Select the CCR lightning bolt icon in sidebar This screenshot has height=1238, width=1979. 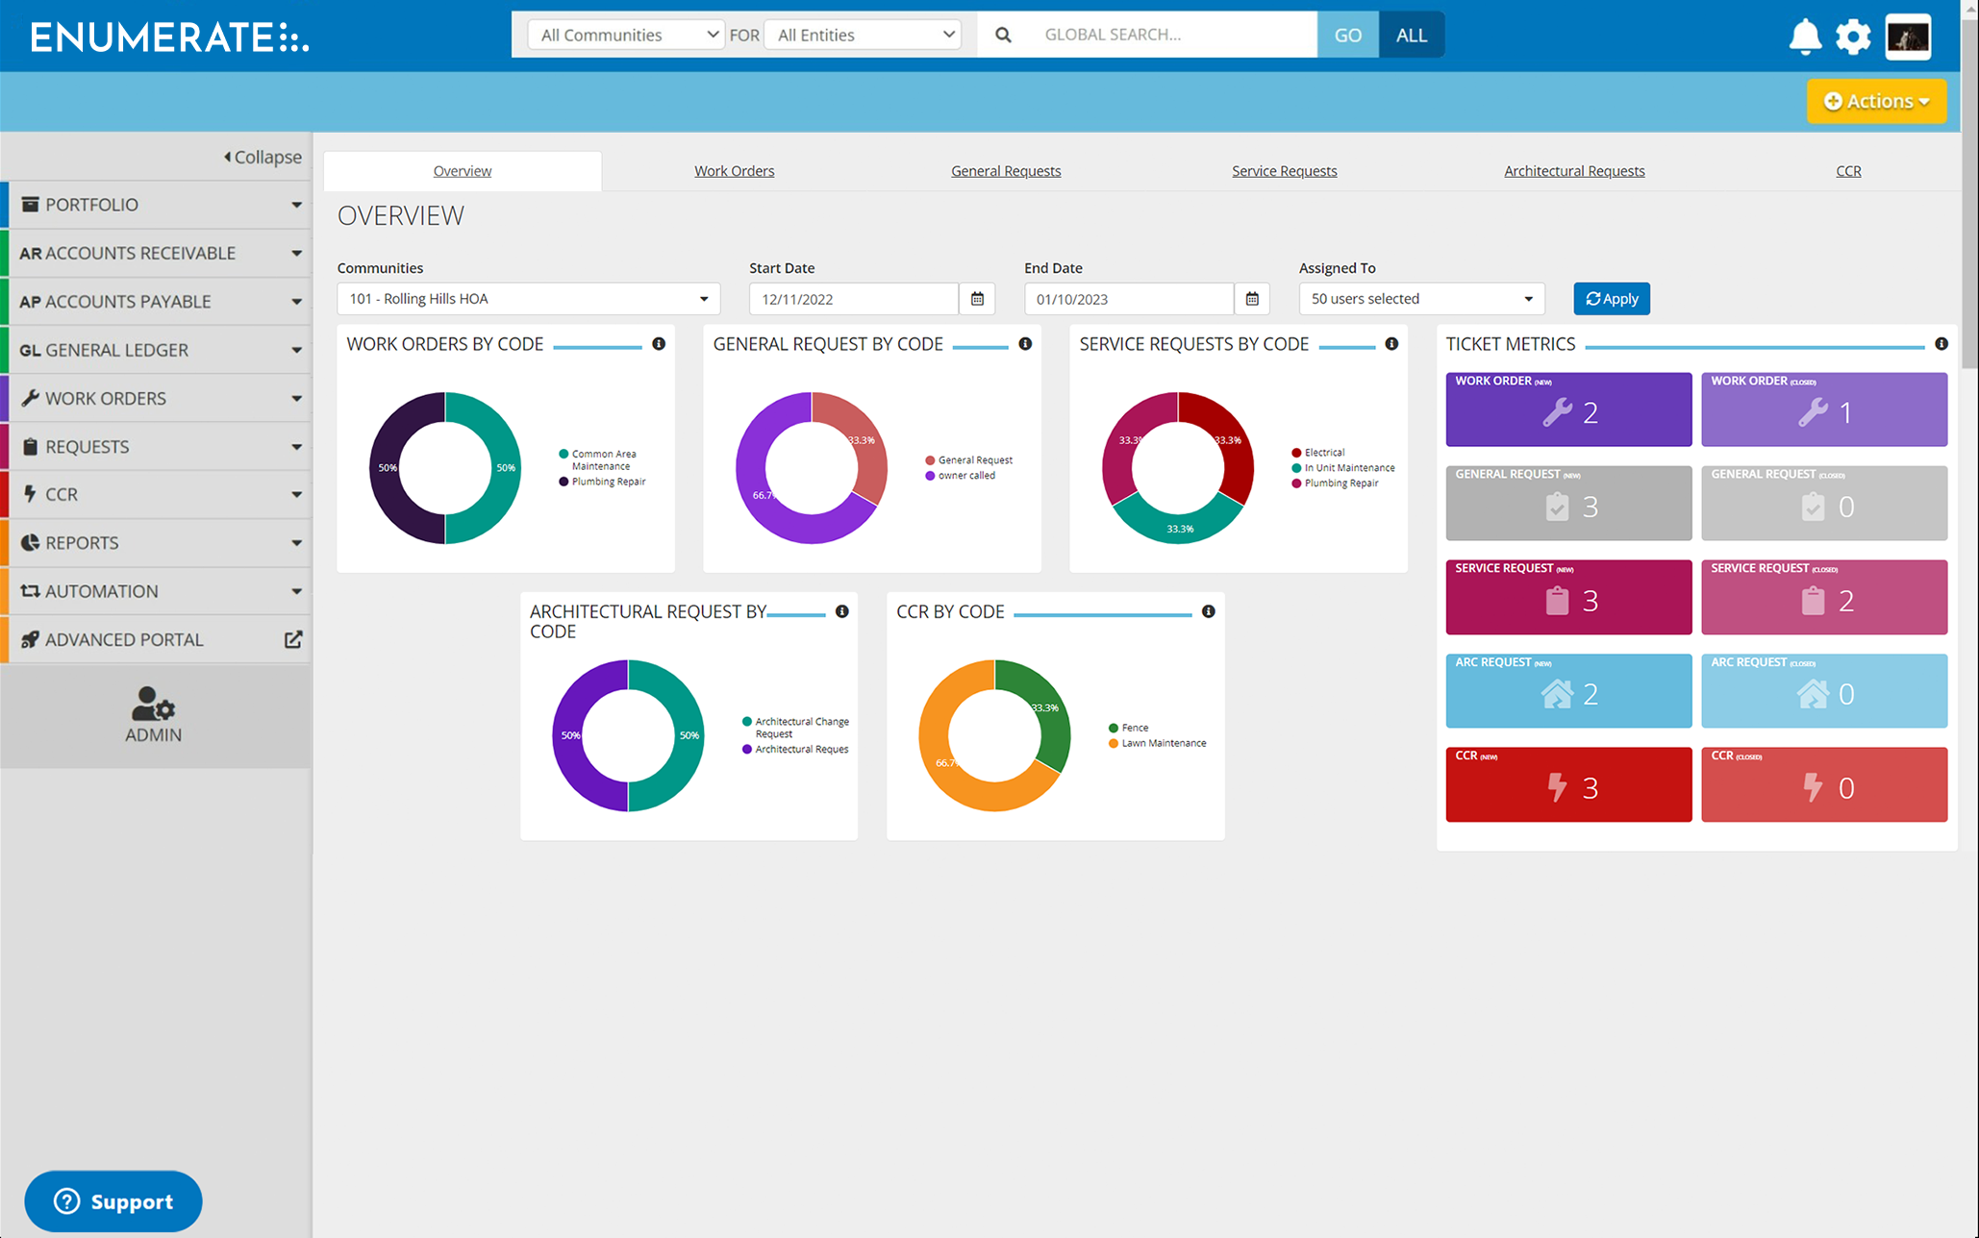click(30, 494)
